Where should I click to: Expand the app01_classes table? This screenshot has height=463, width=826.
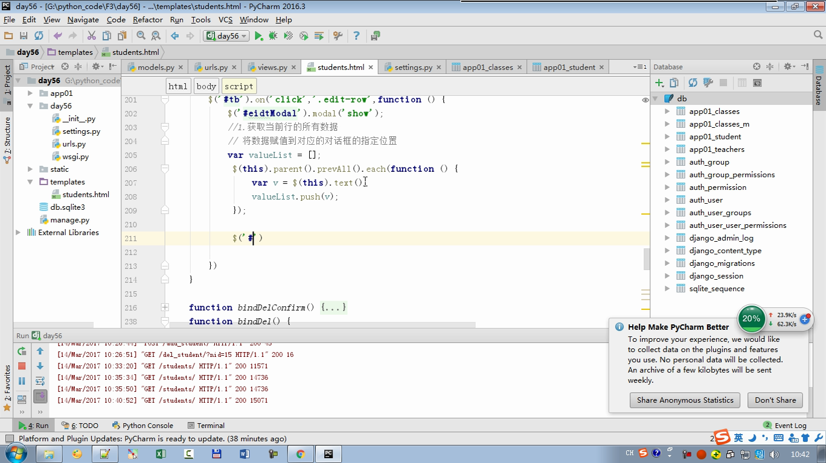667,112
